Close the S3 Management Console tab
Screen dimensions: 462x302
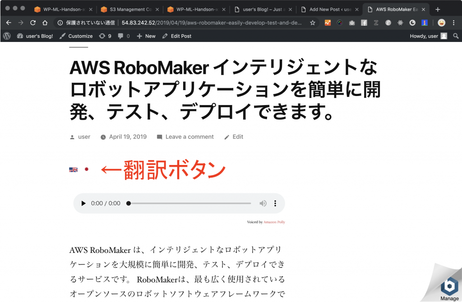click(157, 9)
